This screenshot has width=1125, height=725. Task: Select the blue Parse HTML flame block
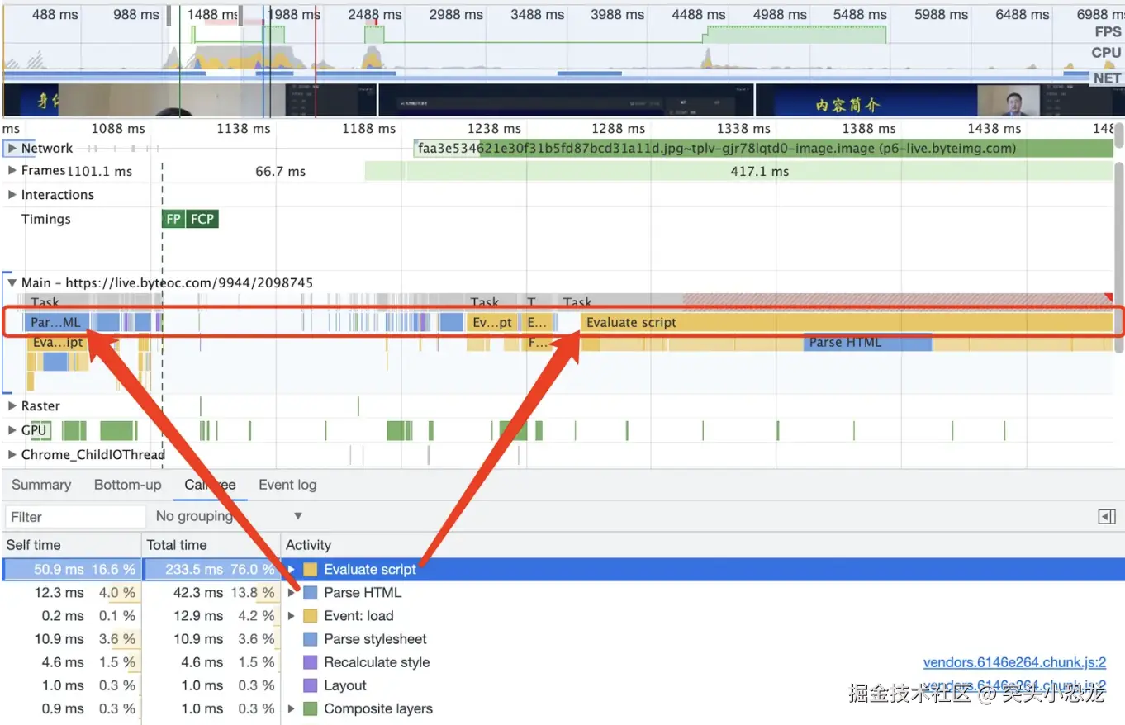click(x=867, y=343)
